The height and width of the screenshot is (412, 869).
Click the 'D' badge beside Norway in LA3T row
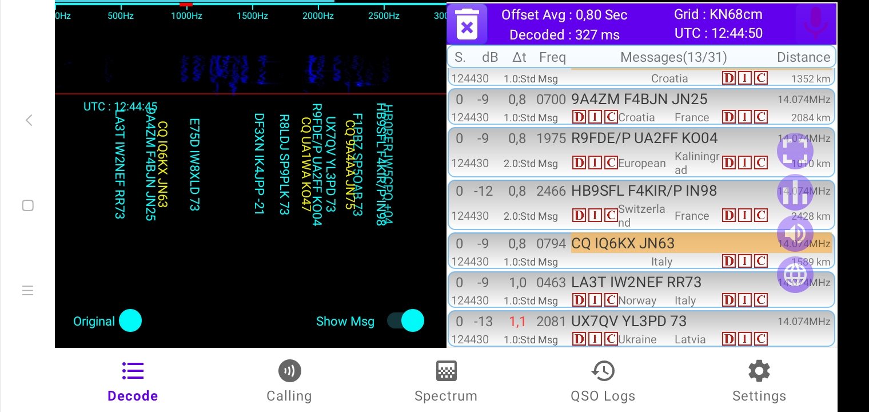[x=579, y=300]
